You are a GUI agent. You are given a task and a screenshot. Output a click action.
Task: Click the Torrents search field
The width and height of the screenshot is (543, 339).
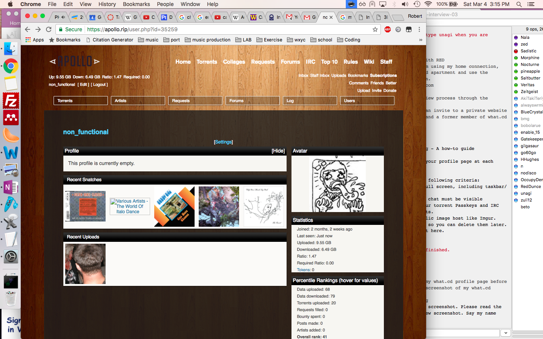point(81,101)
